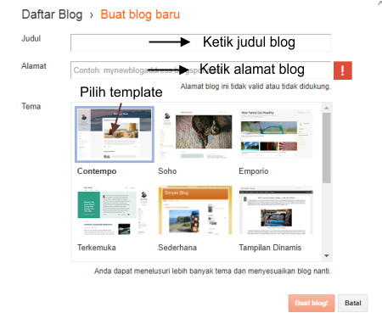The width and height of the screenshot is (382, 324).
Task: Click the Terkemuka theme name label
Action: pyautogui.click(x=97, y=248)
